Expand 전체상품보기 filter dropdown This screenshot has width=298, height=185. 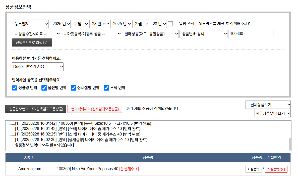coord(268,105)
